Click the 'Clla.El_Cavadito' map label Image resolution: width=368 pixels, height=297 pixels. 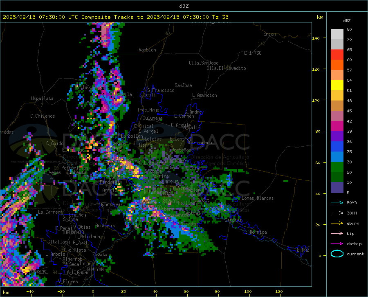tap(226, 68)
